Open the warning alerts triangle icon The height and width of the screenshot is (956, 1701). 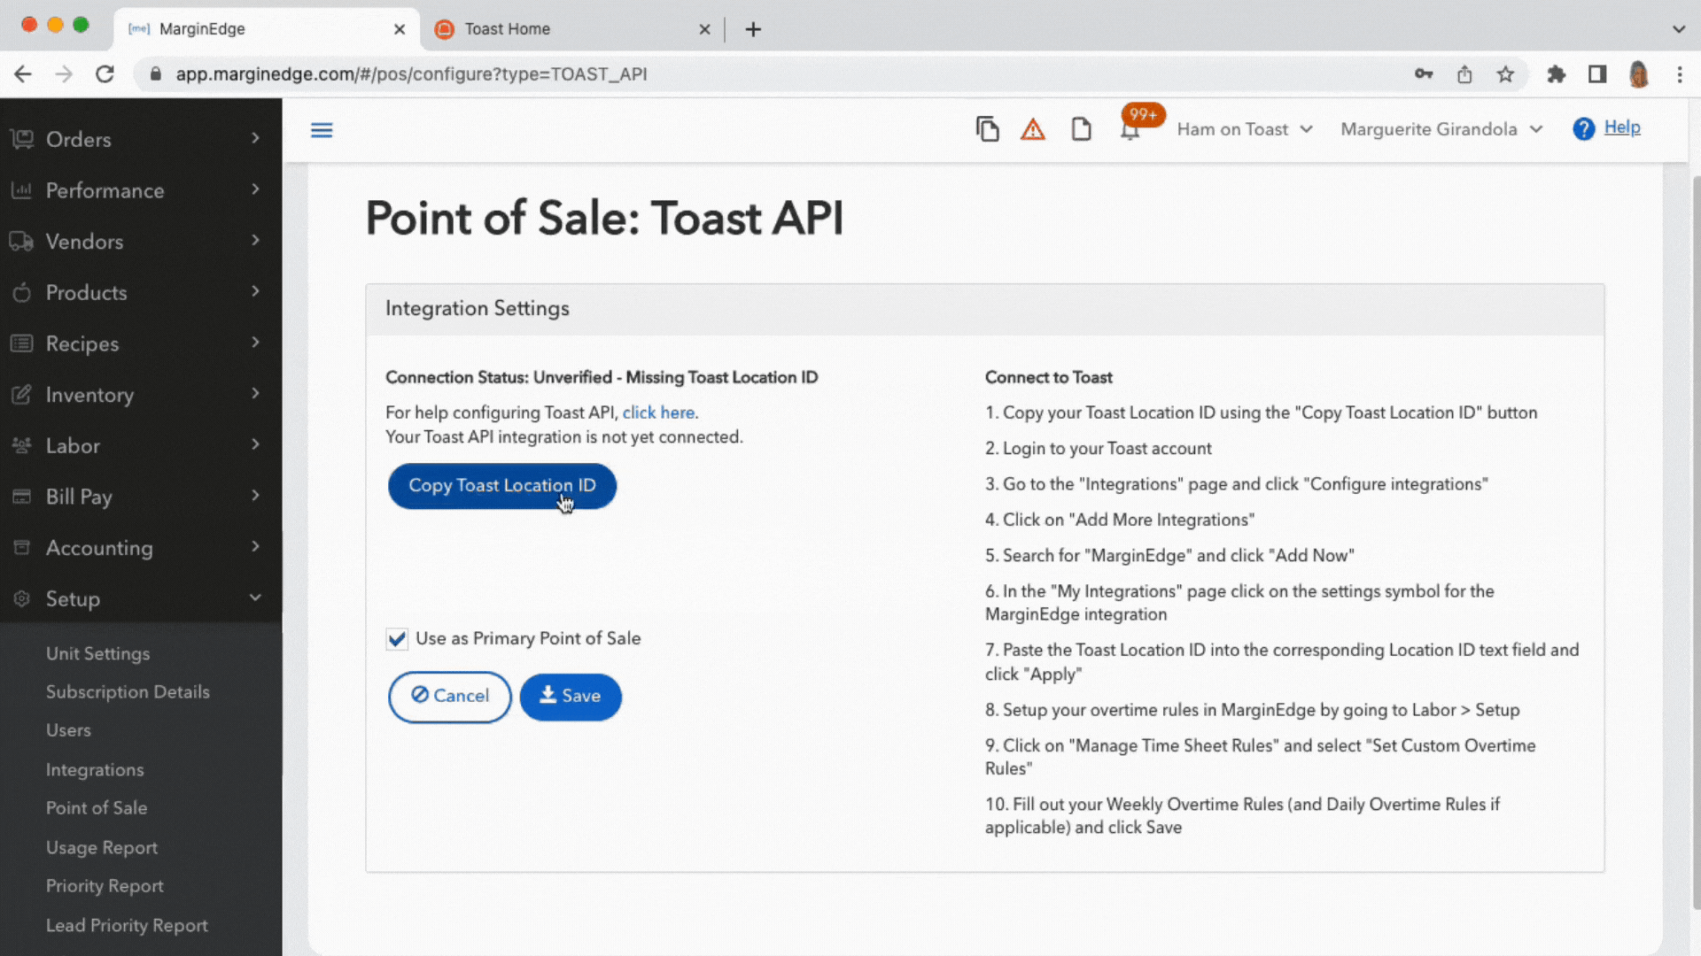[x=1033, y=130]
